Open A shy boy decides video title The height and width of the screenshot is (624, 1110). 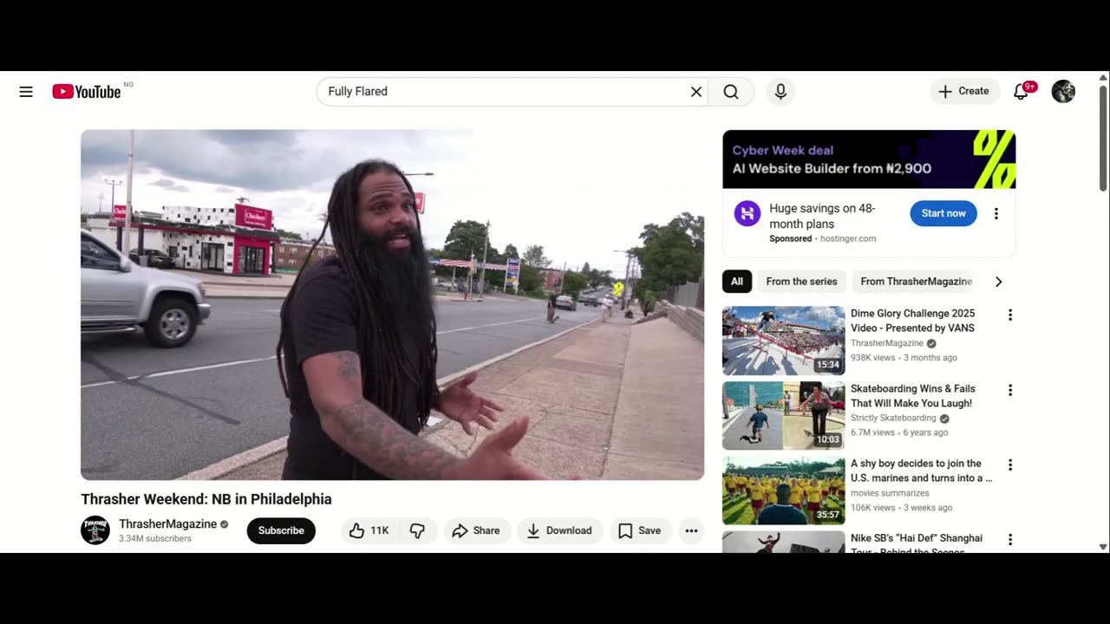coord(921,471)
